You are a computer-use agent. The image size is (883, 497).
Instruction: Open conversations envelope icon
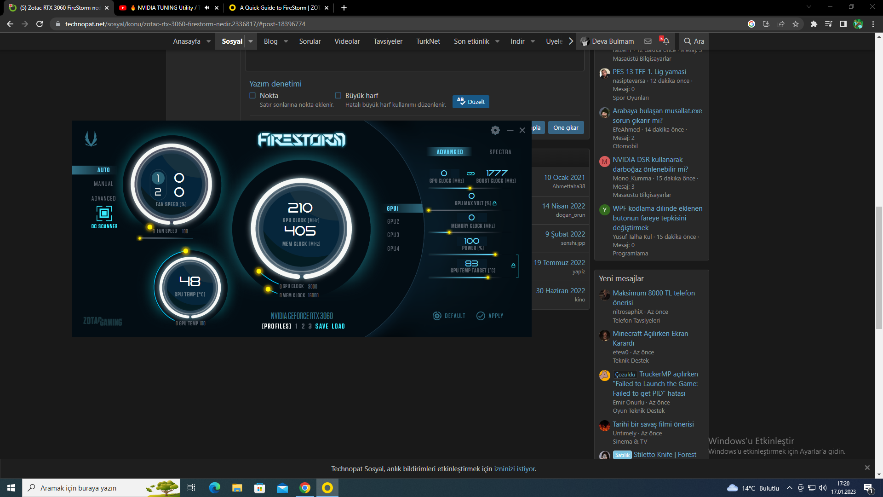coord(648,41)
